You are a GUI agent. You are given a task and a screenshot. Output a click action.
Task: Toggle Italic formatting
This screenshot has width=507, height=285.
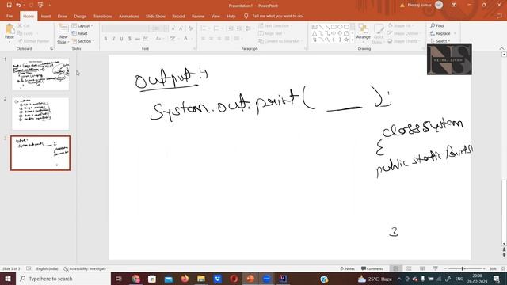click(114, 39)
